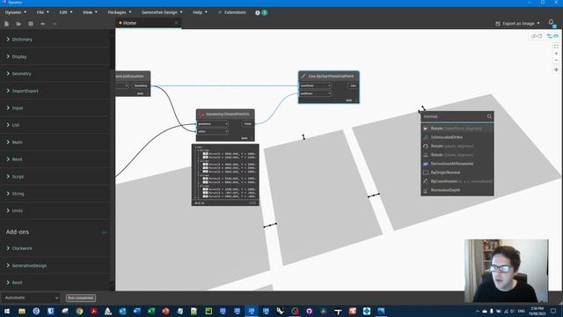Open Windows Start menu
The image size is (563, 317).
click(7, 311)
